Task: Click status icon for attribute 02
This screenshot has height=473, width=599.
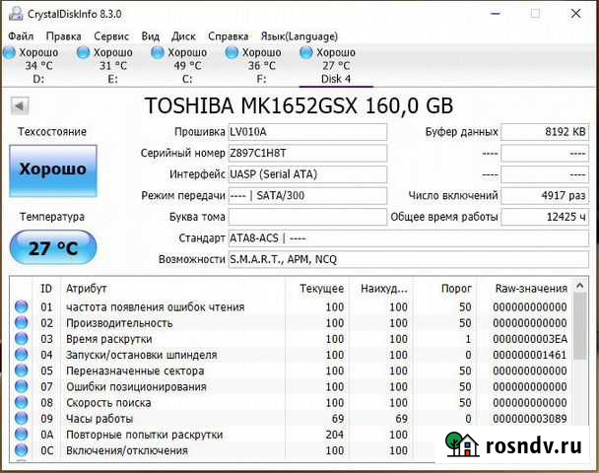Action: [x=22, y=322]
